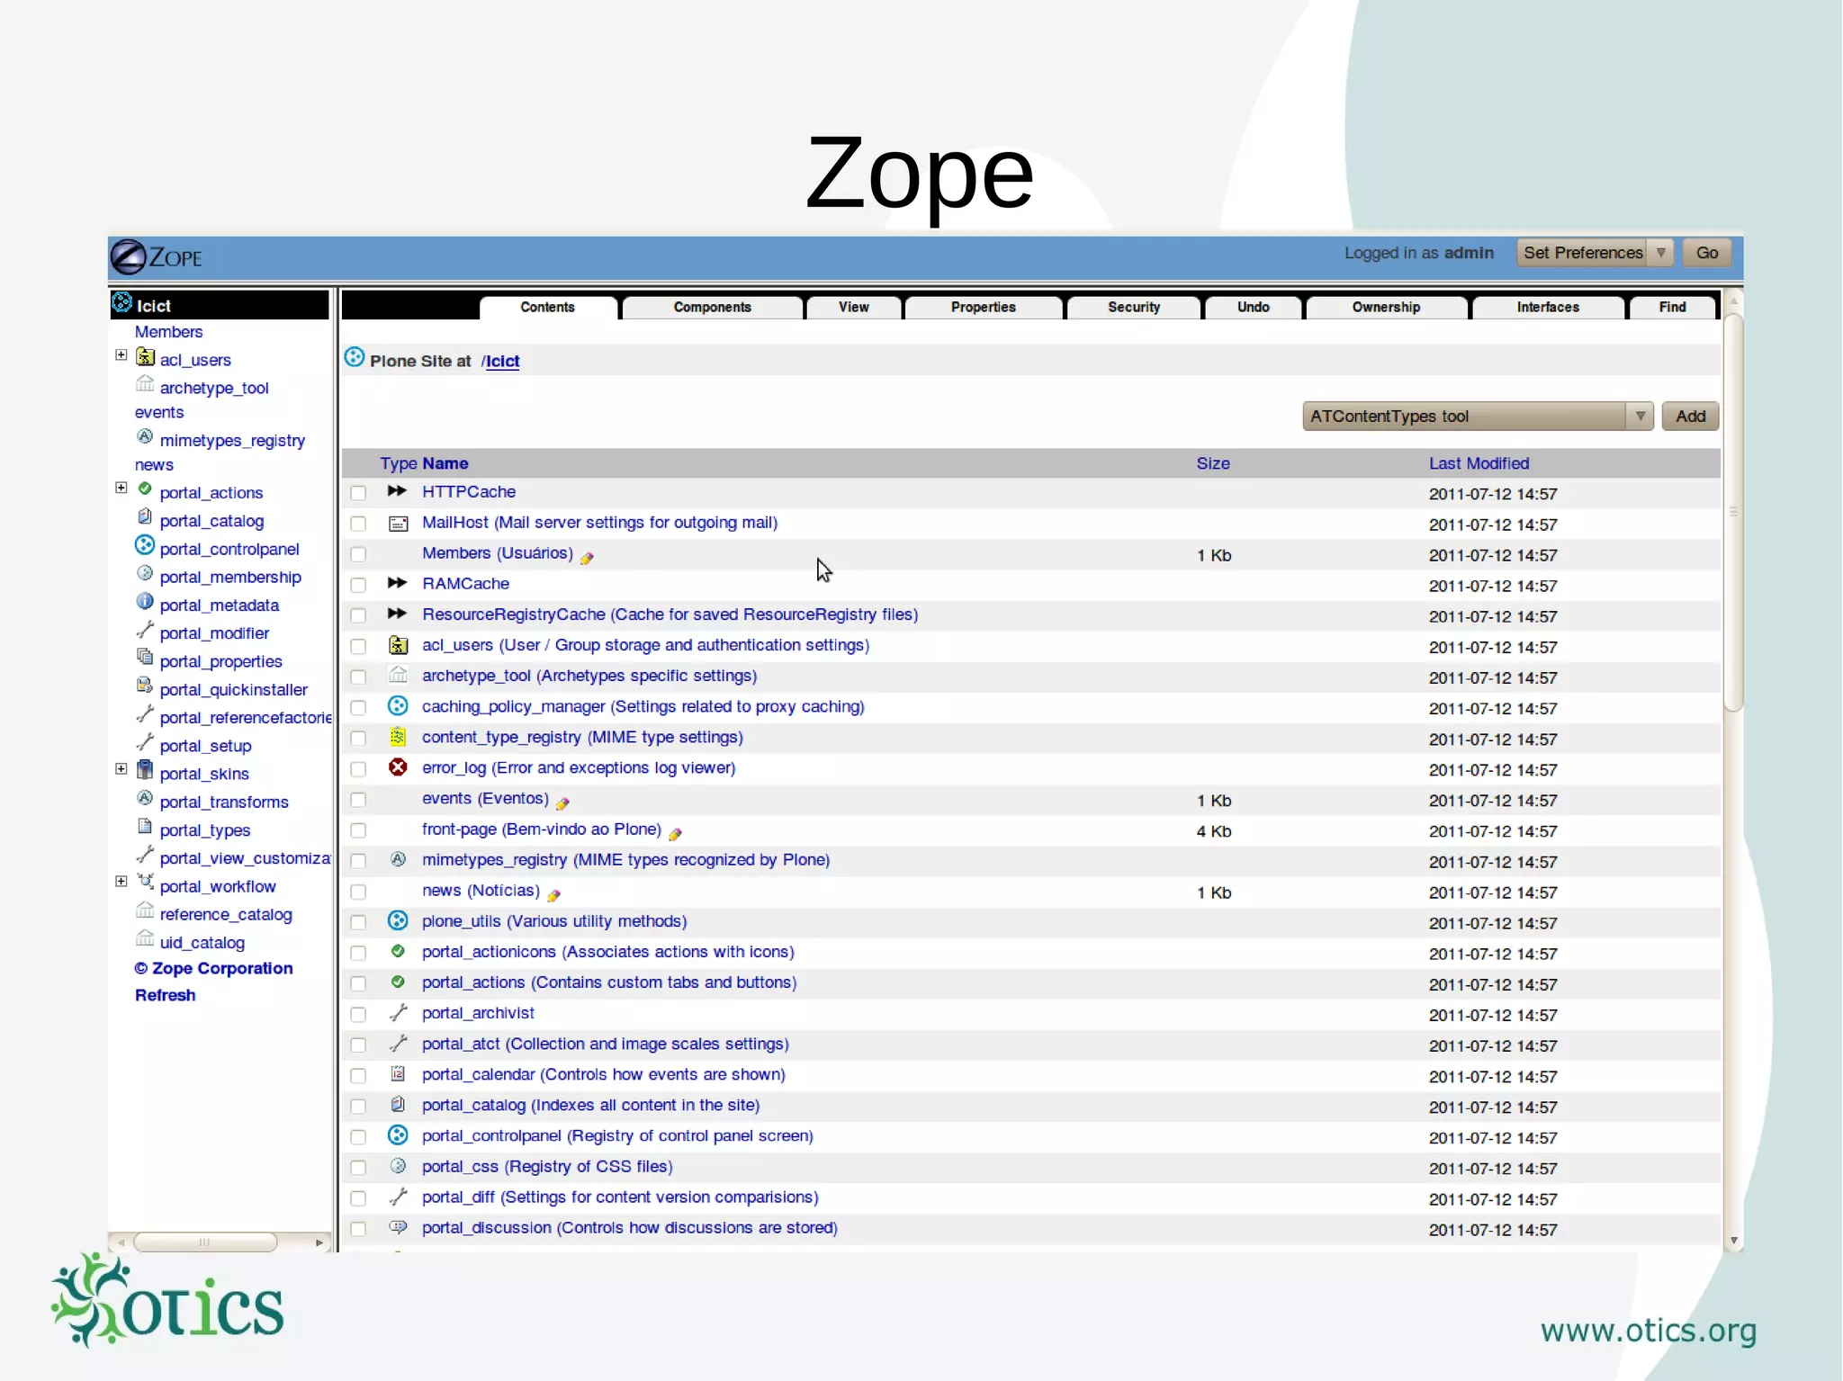Click the main pane vertical scrollbar thumb
Screen dimensions: 1843x1381
coord(1733,512)
